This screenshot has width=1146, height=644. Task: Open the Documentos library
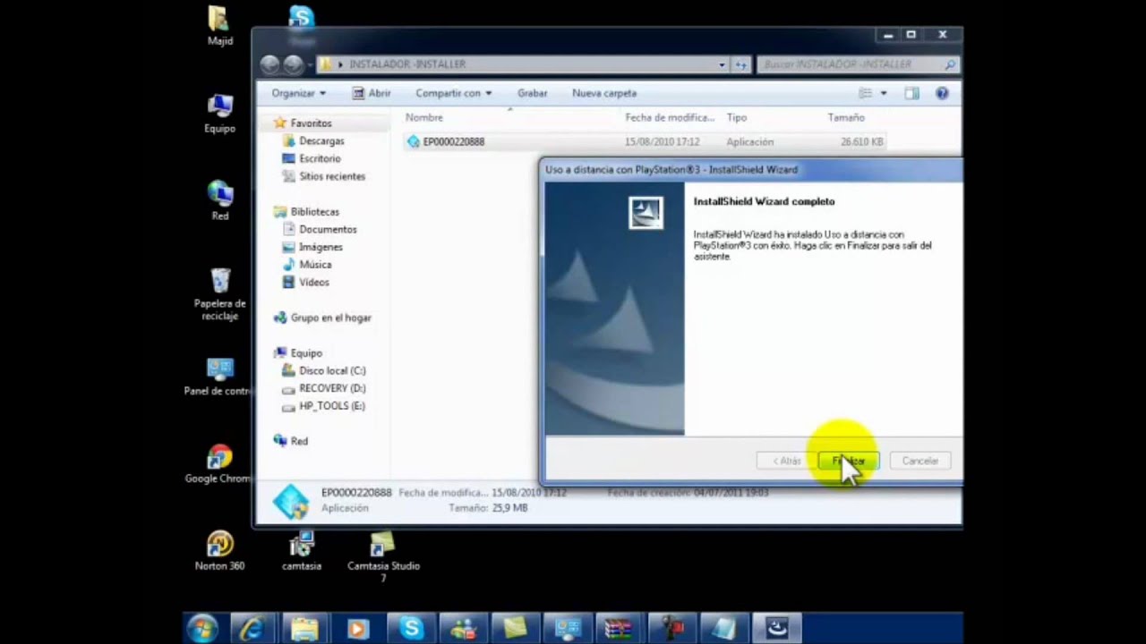tap(328, 230)
